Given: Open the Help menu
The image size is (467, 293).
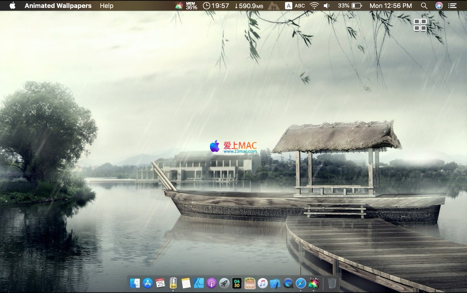Looking at the screenshot, I should click(106, 6).
